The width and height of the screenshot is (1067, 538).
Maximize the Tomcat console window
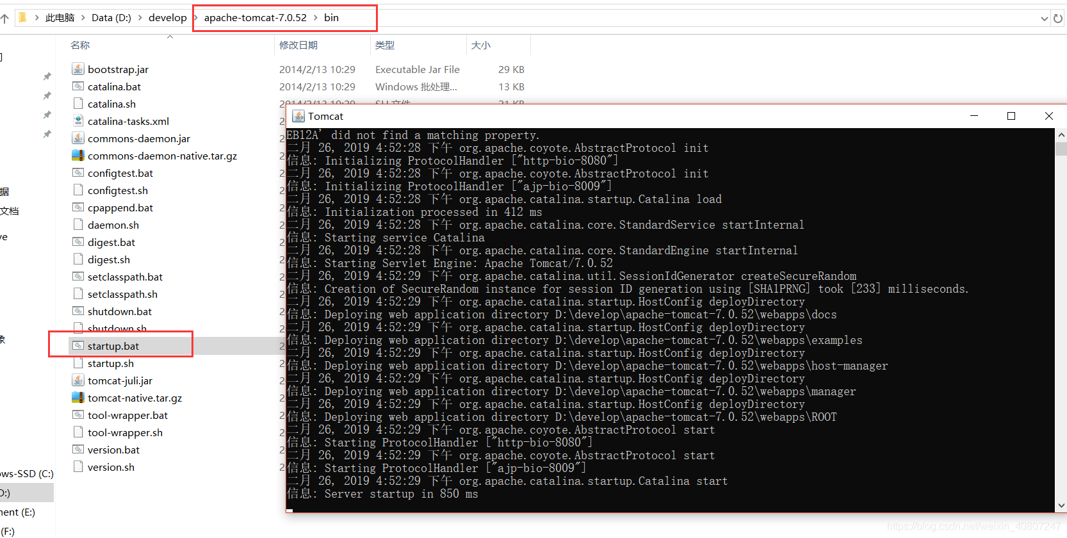[1011, 116]
